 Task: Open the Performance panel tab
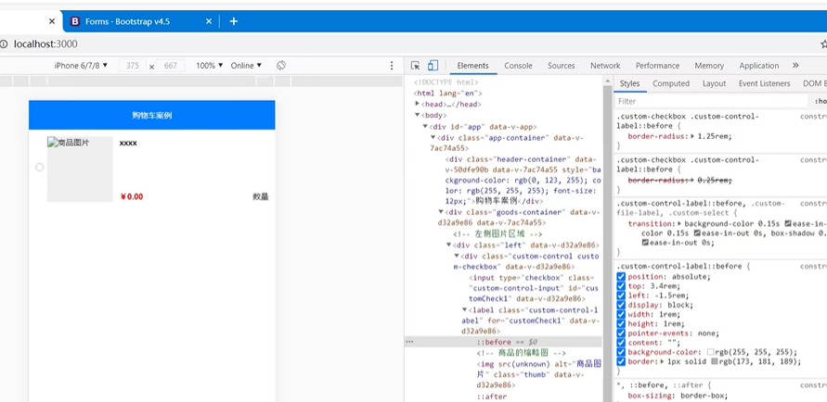click(657, 66)
